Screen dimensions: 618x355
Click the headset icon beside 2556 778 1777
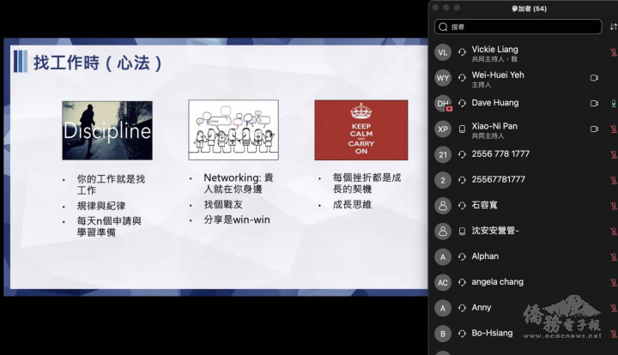click(x=462, y=154)
